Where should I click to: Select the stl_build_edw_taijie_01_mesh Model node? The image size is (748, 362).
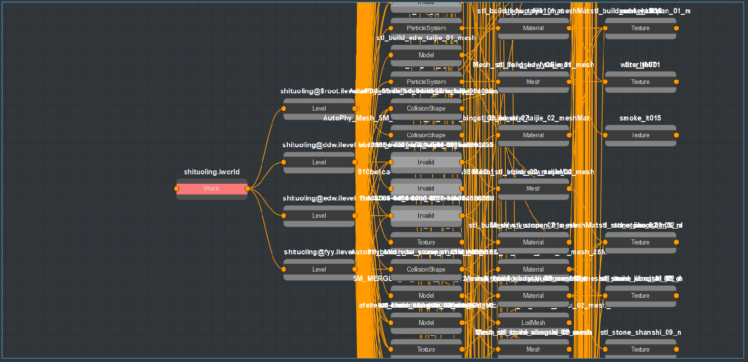coord(426,55)
